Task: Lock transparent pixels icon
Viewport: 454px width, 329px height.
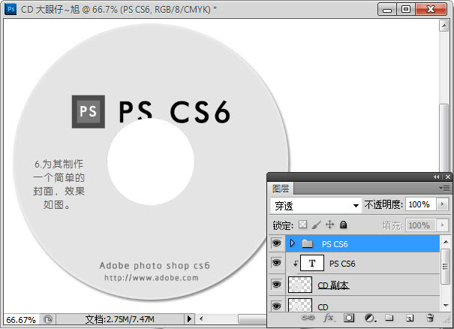Action: tap(303, 225)
